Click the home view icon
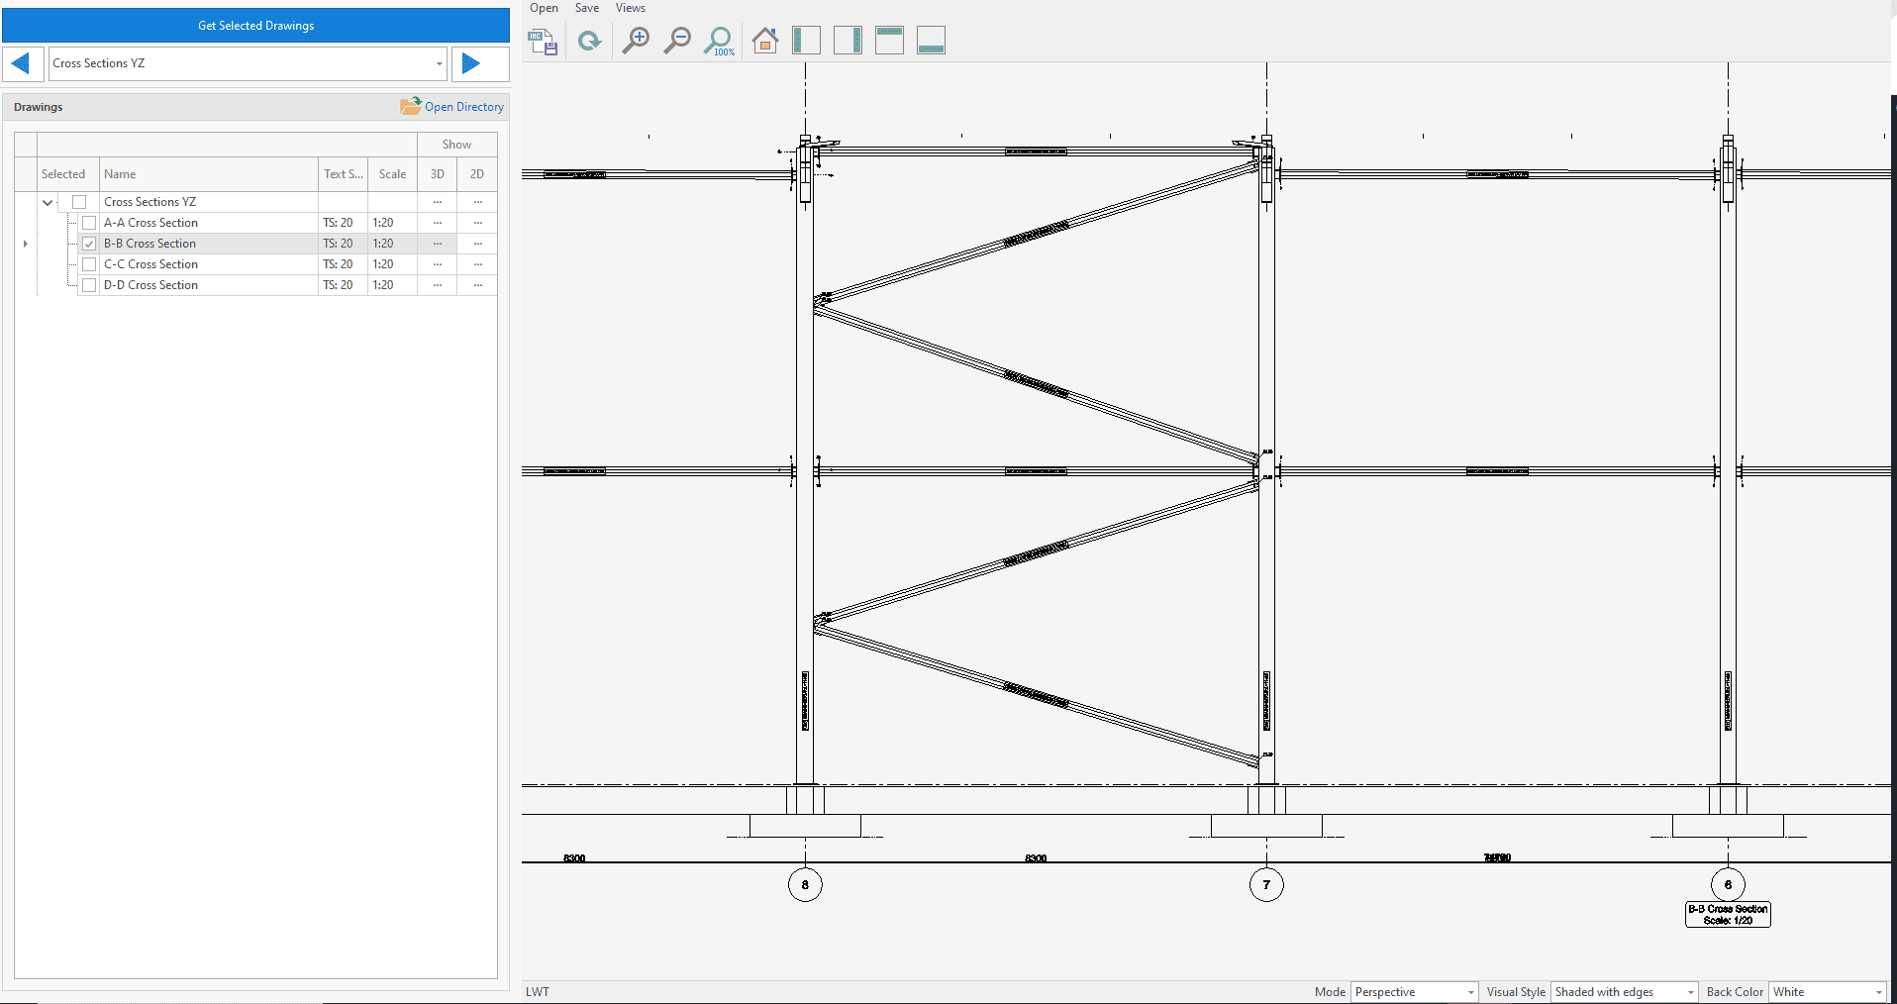 click(x=764, y=41)
